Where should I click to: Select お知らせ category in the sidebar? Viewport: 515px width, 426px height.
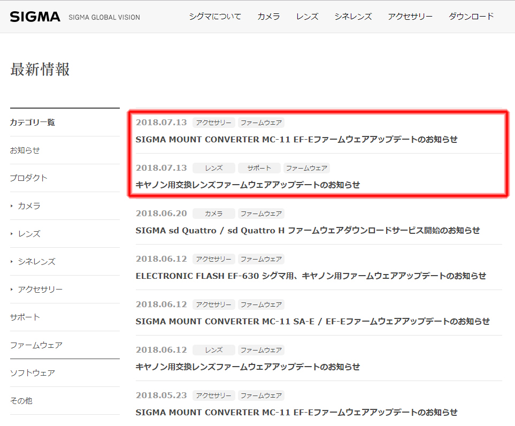coord(25,150)
